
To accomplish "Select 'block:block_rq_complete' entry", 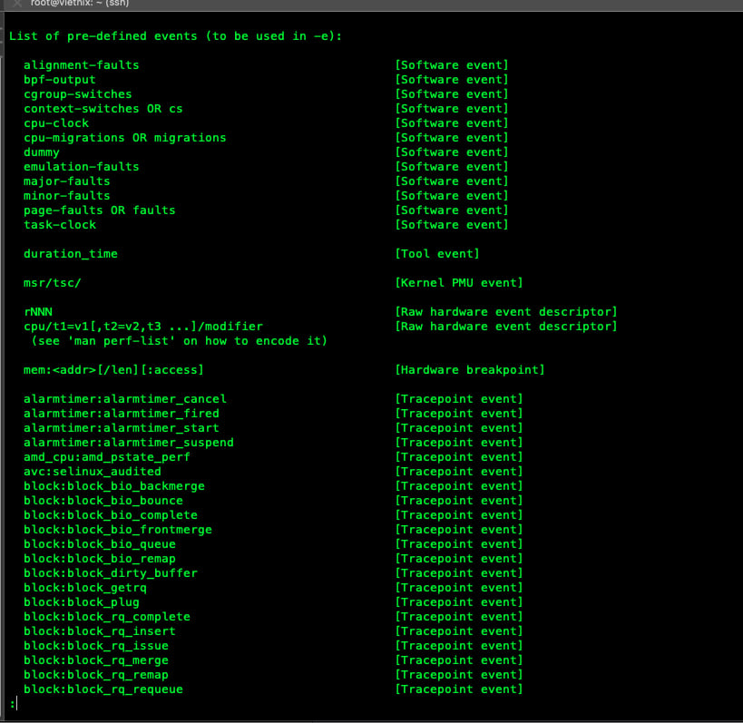I will click(x=107, y=617).
